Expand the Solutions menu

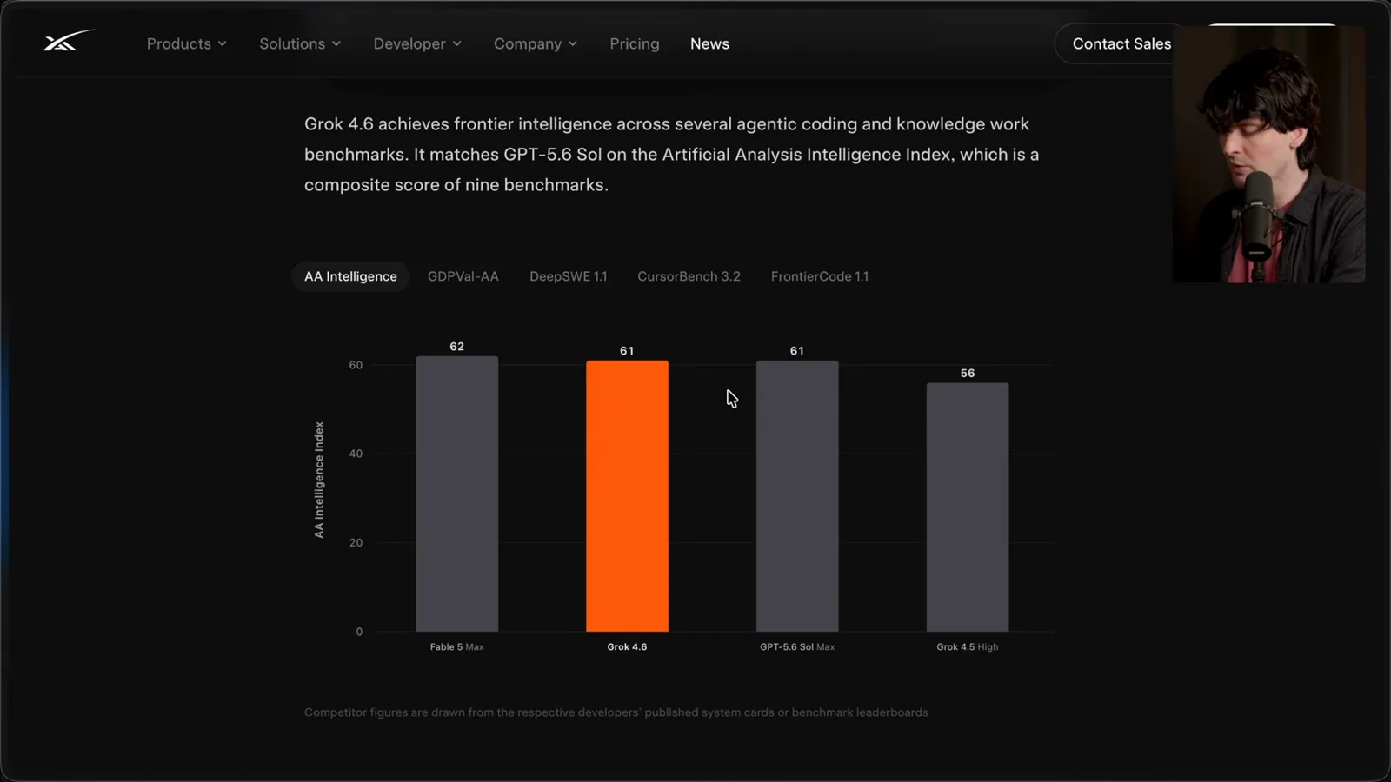point(300,43)
